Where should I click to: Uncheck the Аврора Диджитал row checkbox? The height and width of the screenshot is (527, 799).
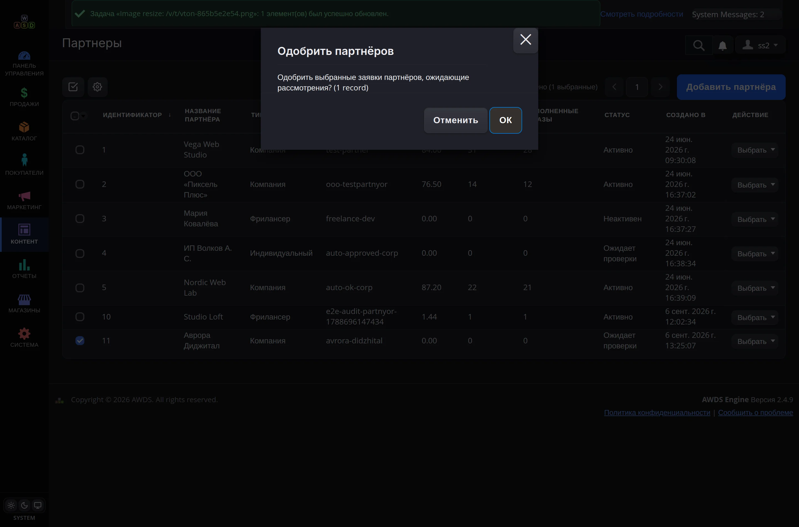coord(80,340)
